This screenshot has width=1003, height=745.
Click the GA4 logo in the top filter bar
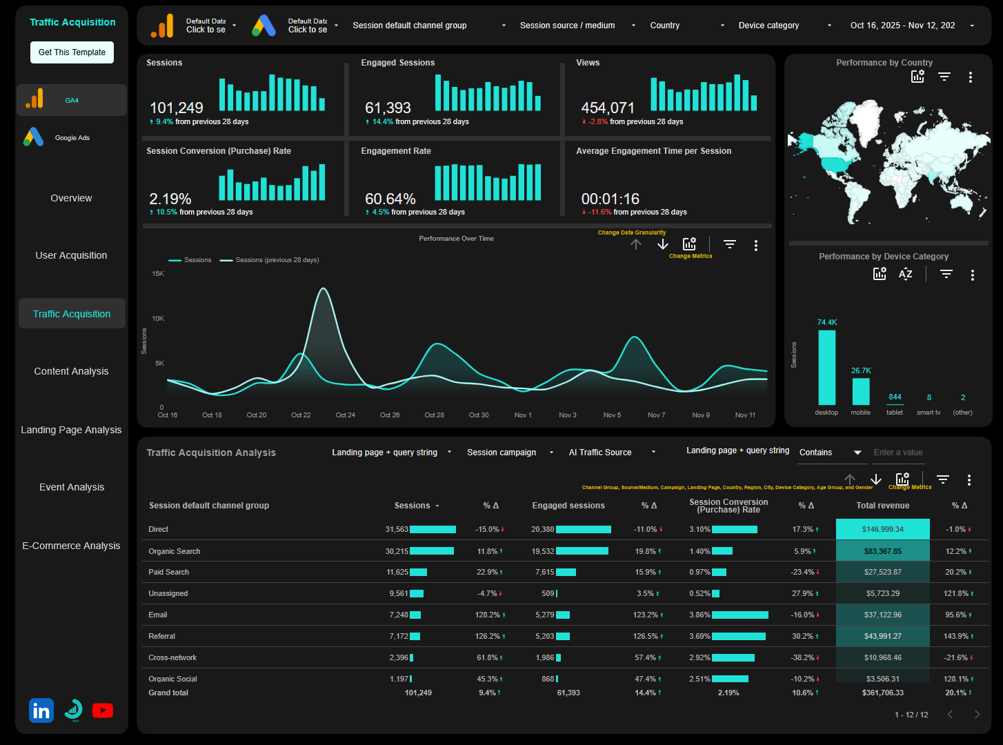[x=162, y=26]
